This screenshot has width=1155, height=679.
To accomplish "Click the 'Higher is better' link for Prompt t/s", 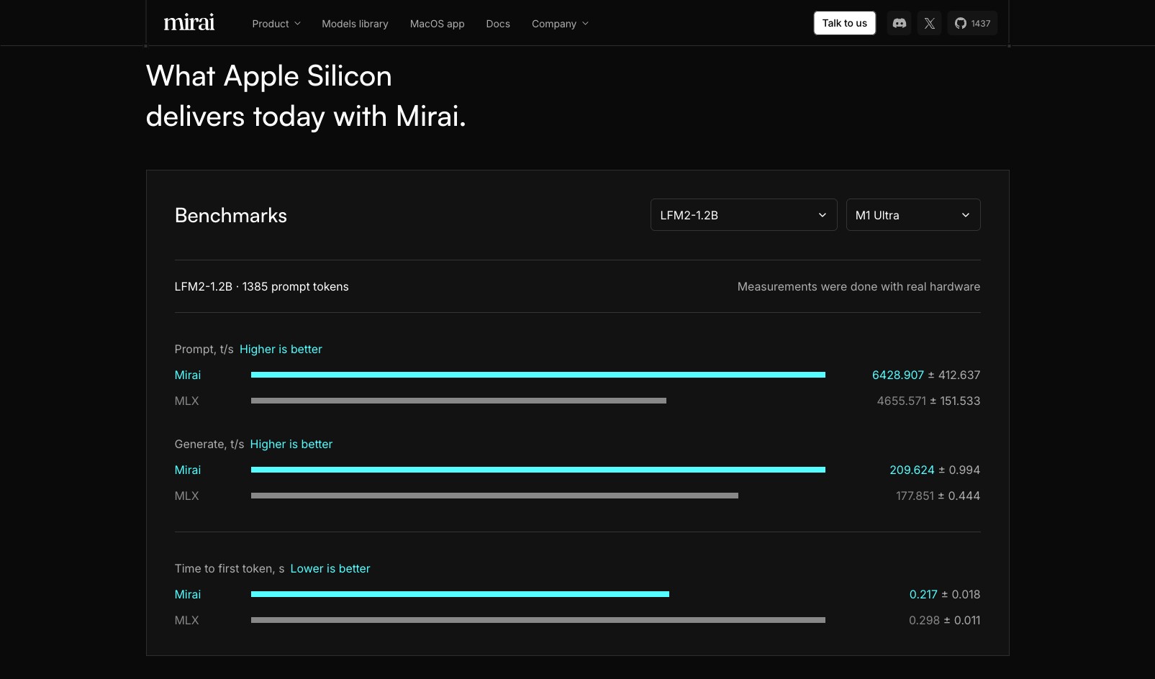I will click(281, 349).
